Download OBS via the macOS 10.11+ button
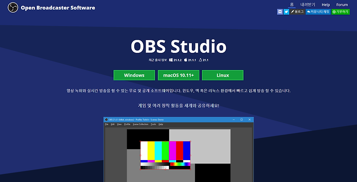The image size is (357, 182). (x=178, y=75)
